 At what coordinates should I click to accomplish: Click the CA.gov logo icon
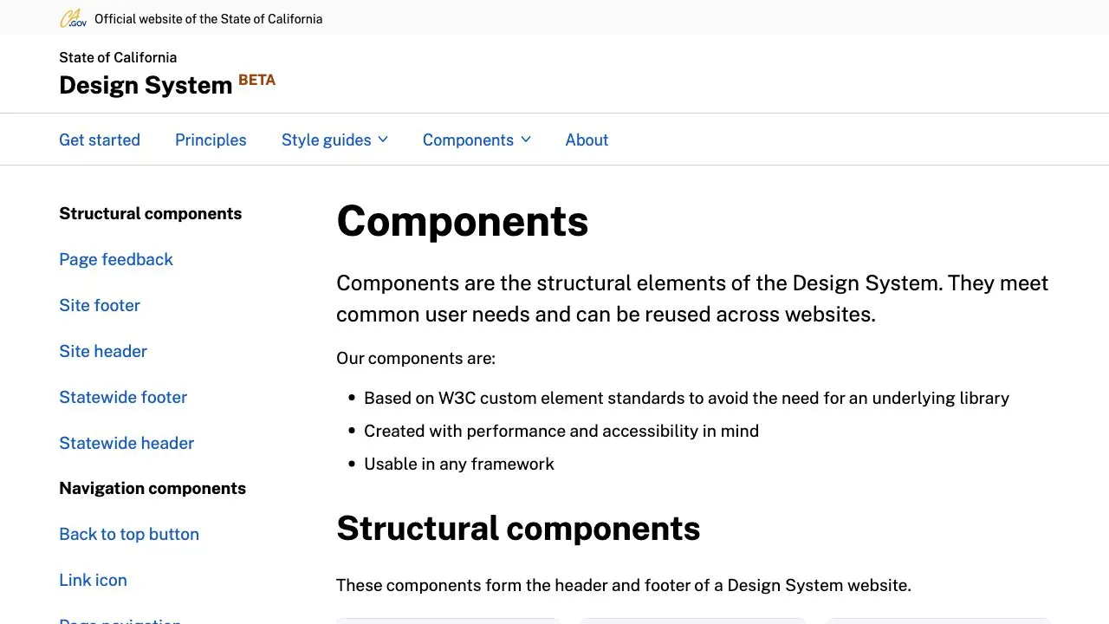[73, 18]
